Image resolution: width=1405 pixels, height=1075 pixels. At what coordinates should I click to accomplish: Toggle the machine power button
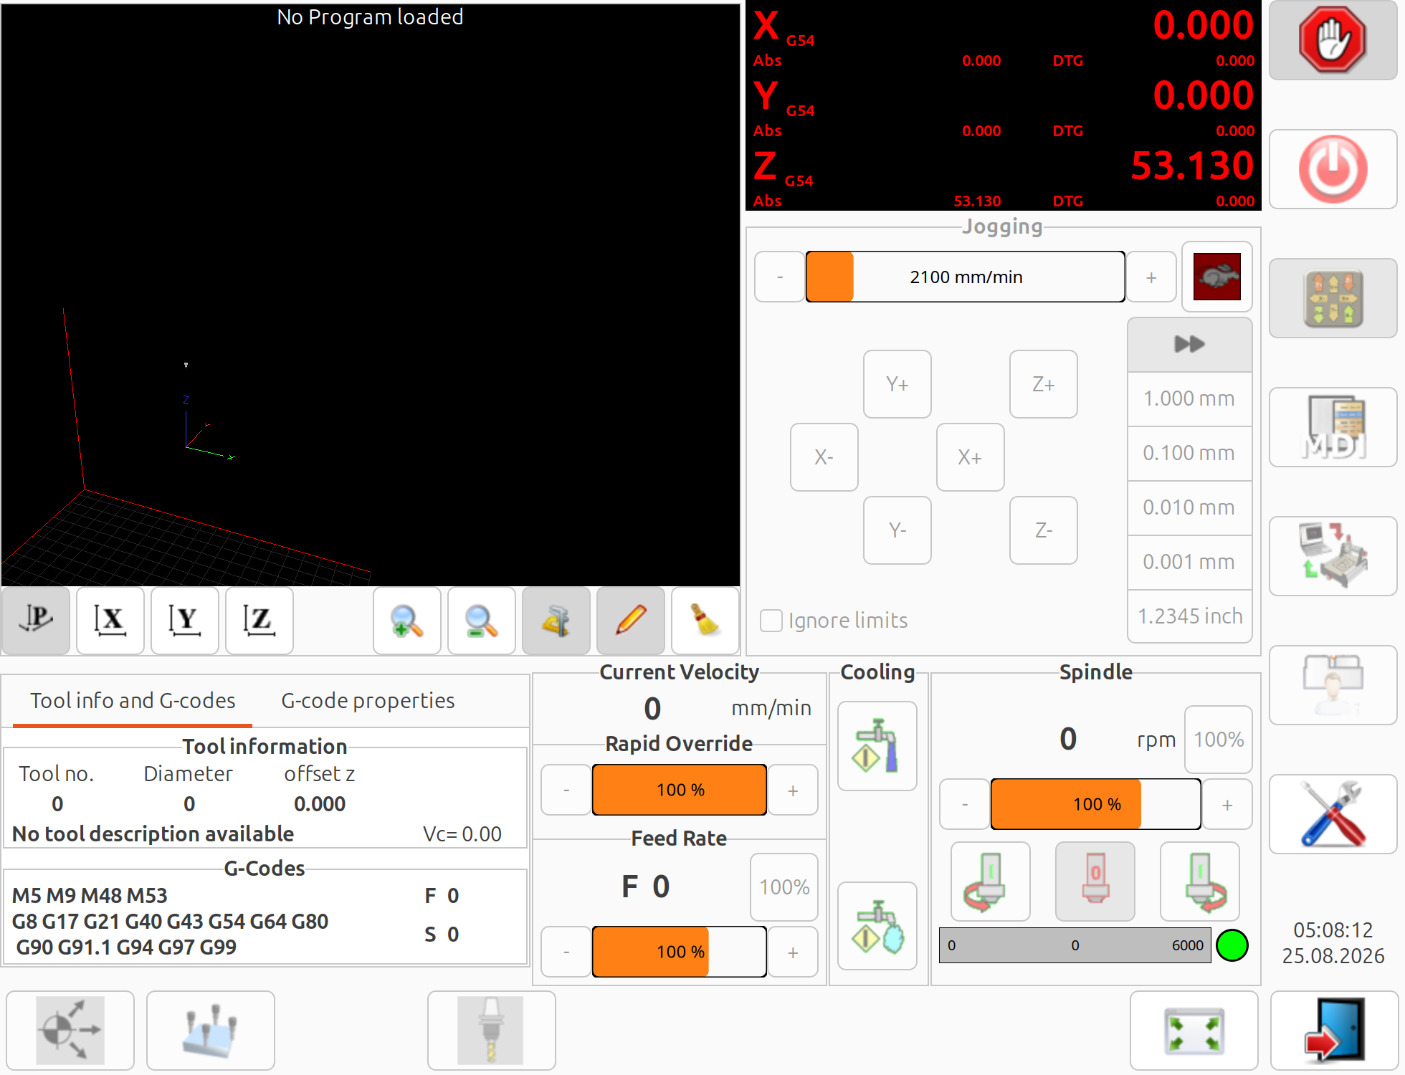pos(1333,169)
